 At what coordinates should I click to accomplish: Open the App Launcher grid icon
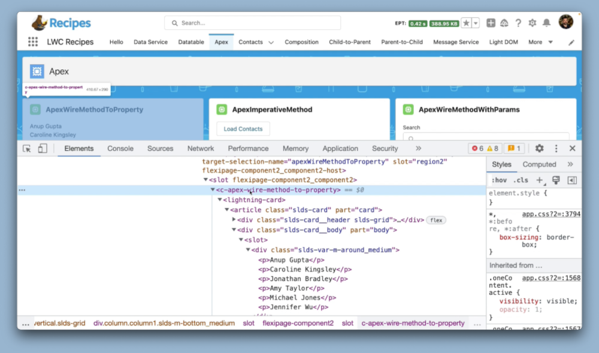coord(33,41)
